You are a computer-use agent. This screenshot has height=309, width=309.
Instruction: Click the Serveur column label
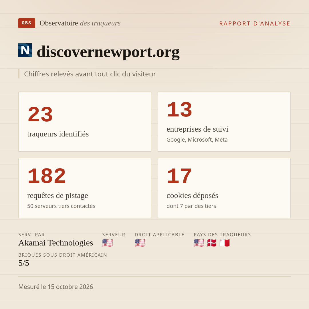pyautogui.click(x=114, y=235)
